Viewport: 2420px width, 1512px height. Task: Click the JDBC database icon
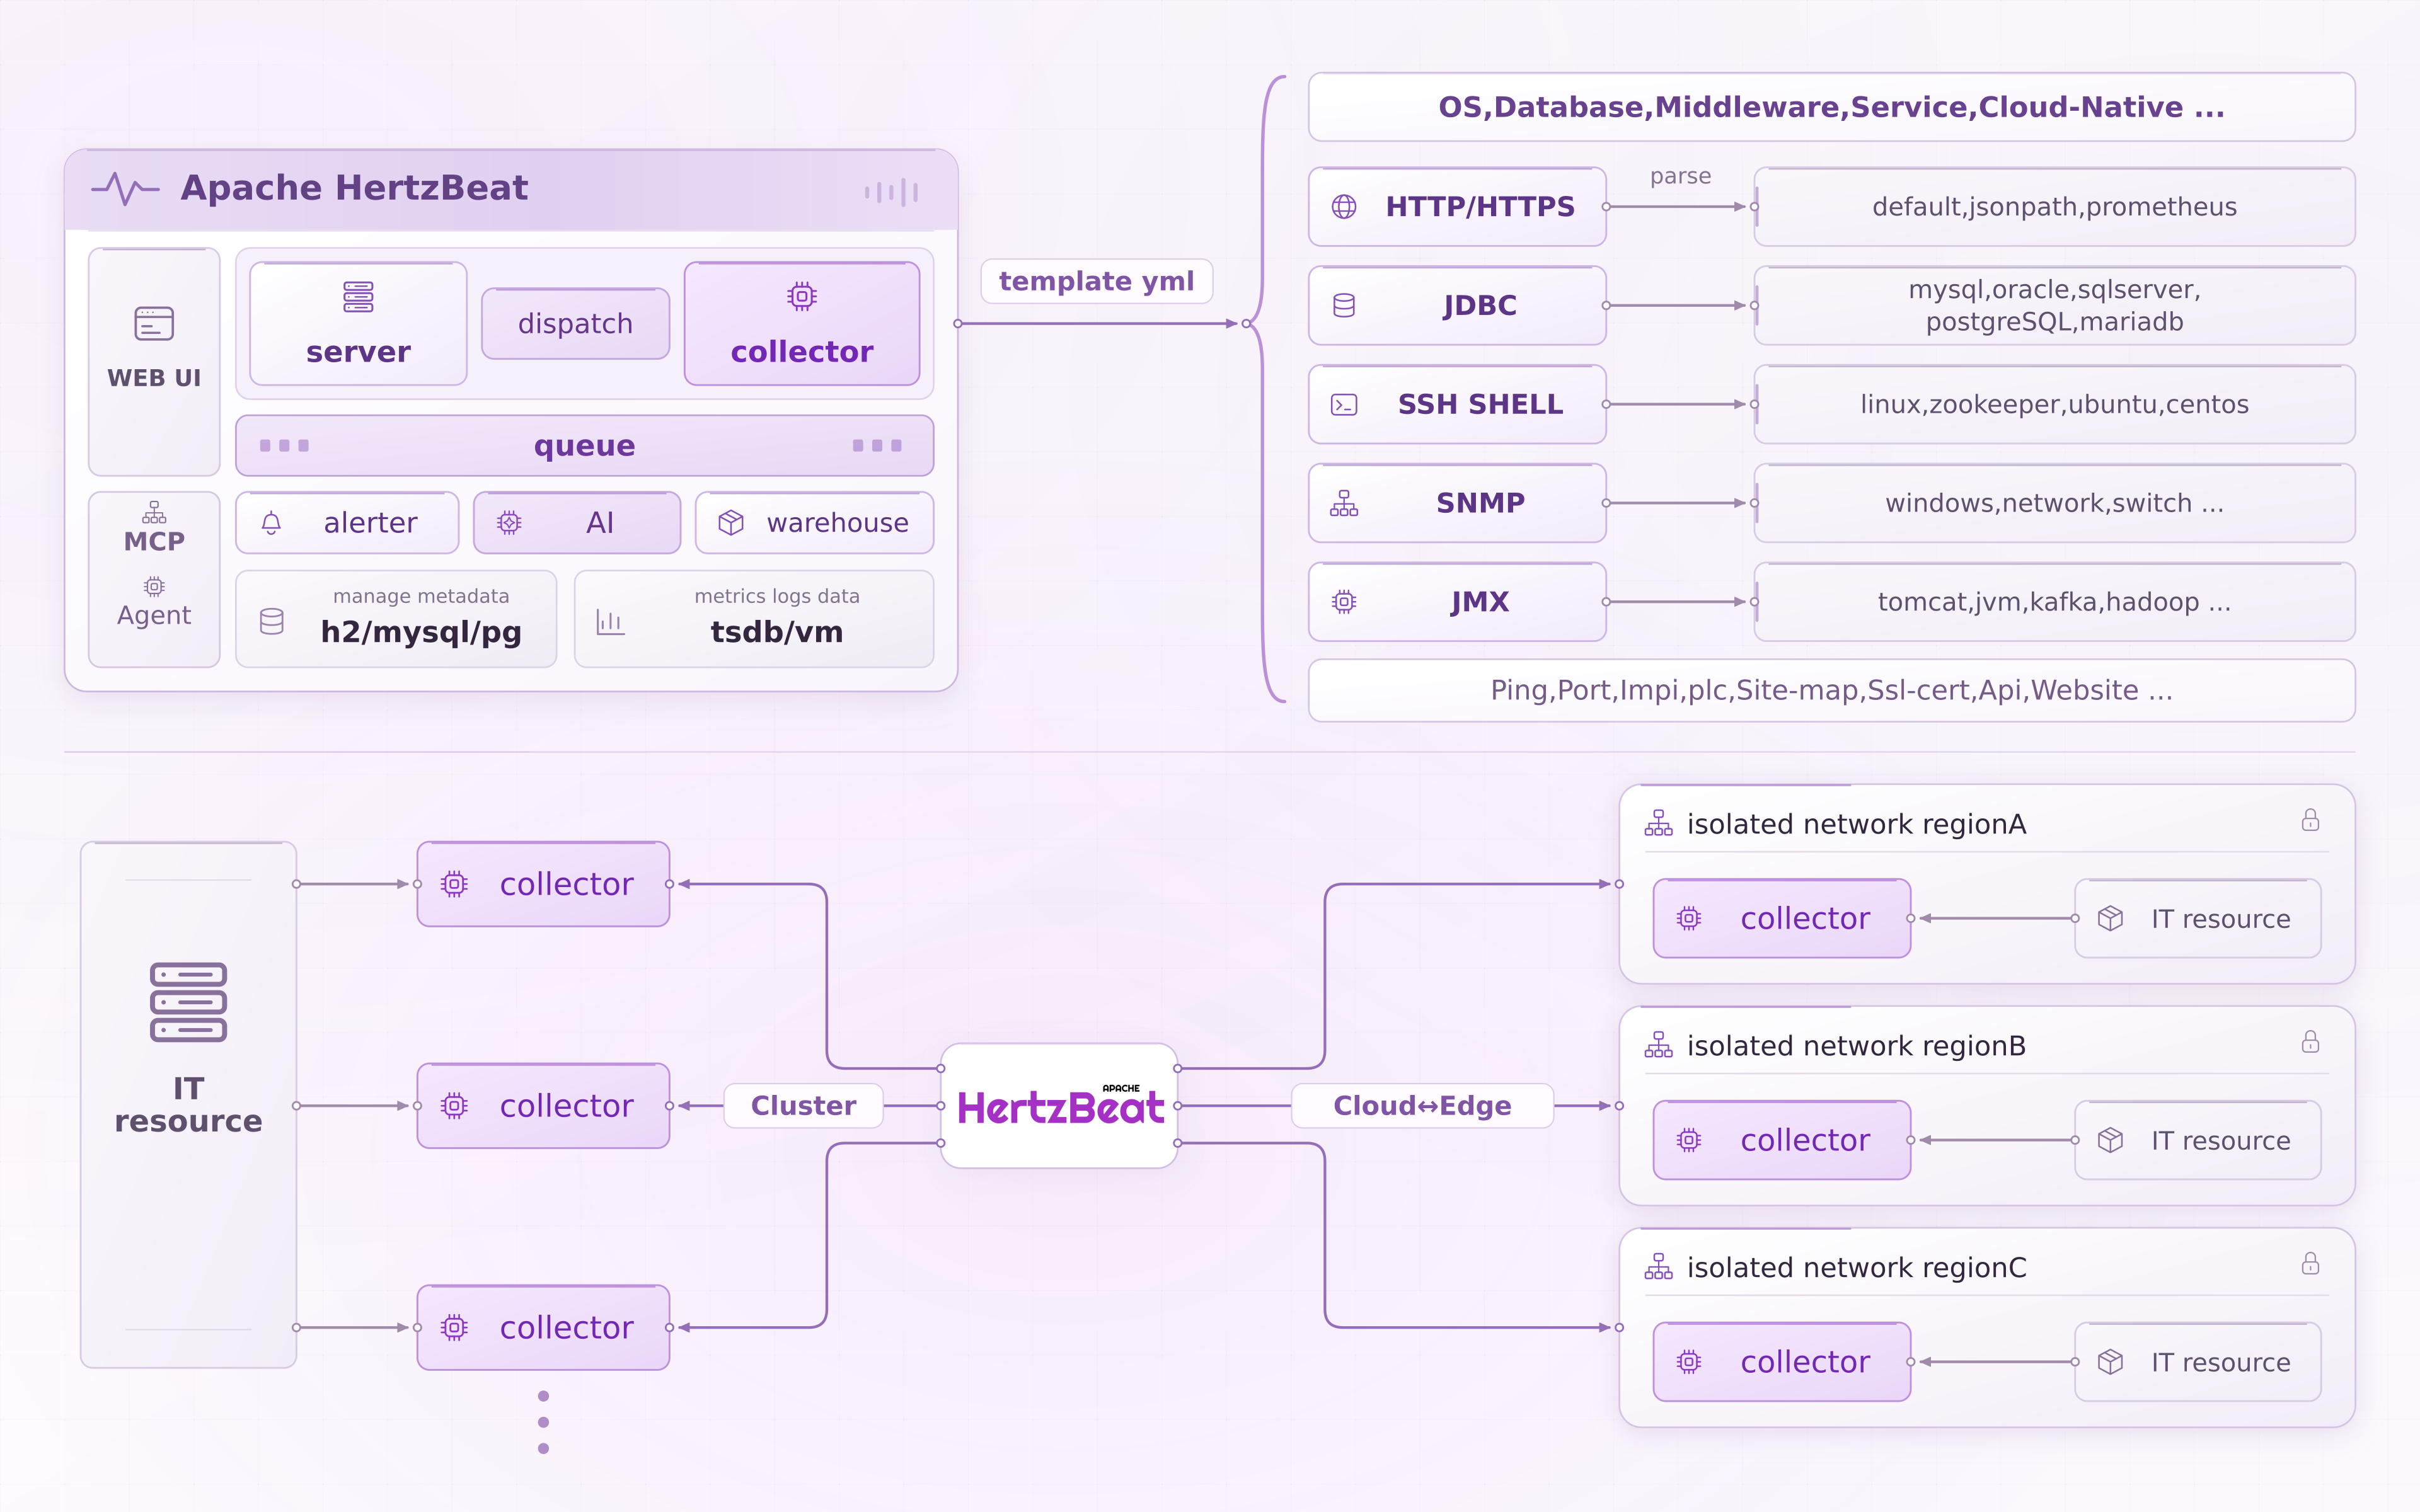click(1344, 305)
